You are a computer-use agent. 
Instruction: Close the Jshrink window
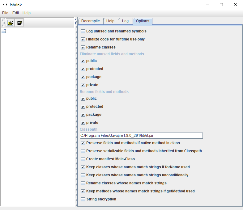[236, 5]
